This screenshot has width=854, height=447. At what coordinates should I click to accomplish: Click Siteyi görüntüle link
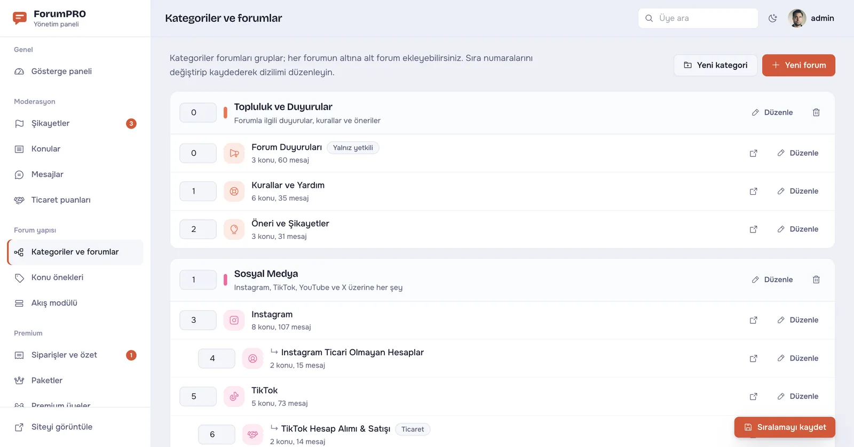click(x=75, y=427)
